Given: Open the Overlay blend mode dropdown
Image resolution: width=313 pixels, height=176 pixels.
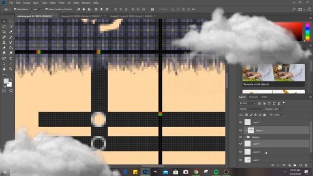Looking at the screenshot, I should 251,109.
